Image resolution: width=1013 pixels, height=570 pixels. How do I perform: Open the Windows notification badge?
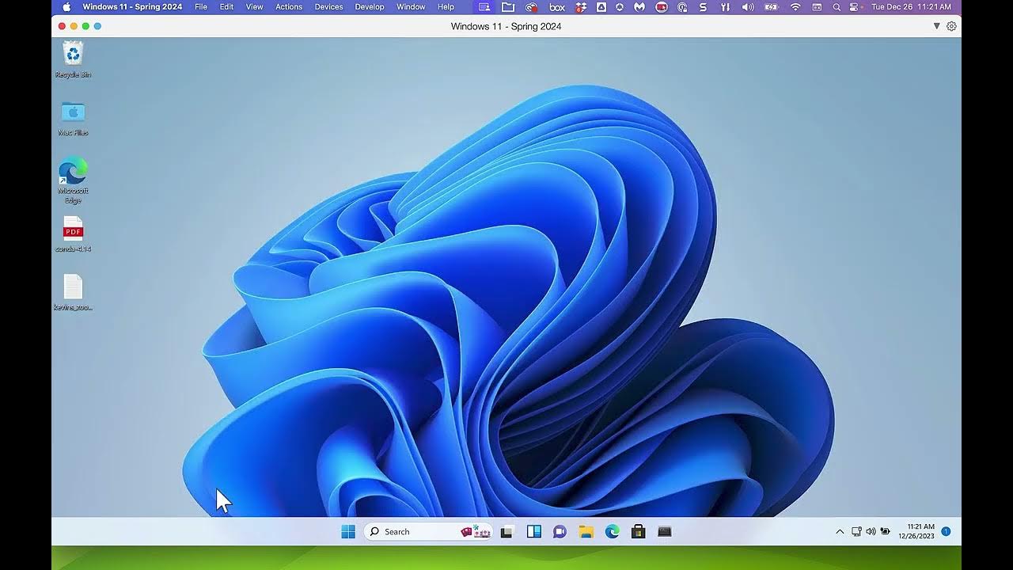pos(946,531)
